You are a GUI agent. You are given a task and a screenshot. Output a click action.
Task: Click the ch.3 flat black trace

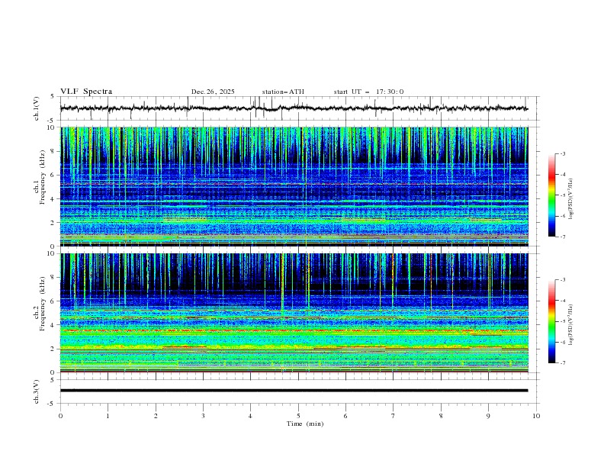[294, 391]
